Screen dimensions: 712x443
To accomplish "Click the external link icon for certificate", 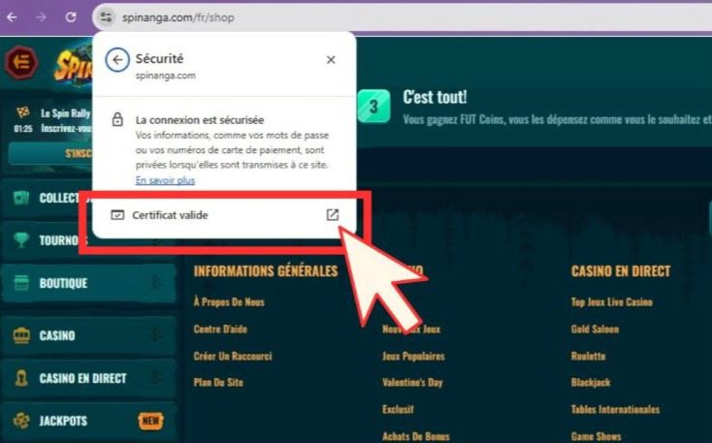I will pyautogui.click(x=333, y=214).
